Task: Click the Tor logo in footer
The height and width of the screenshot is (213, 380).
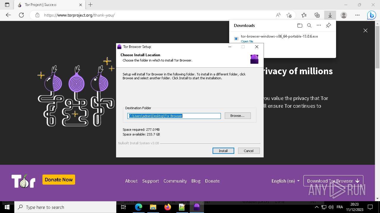Action: pos(23,181)
